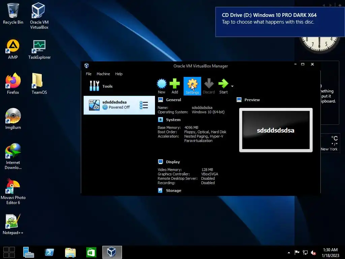The height and width of the screenshot is (259, 345).
Task: Click the Windows 10 (64-bit) operating system text
Action: coord(208,112)
